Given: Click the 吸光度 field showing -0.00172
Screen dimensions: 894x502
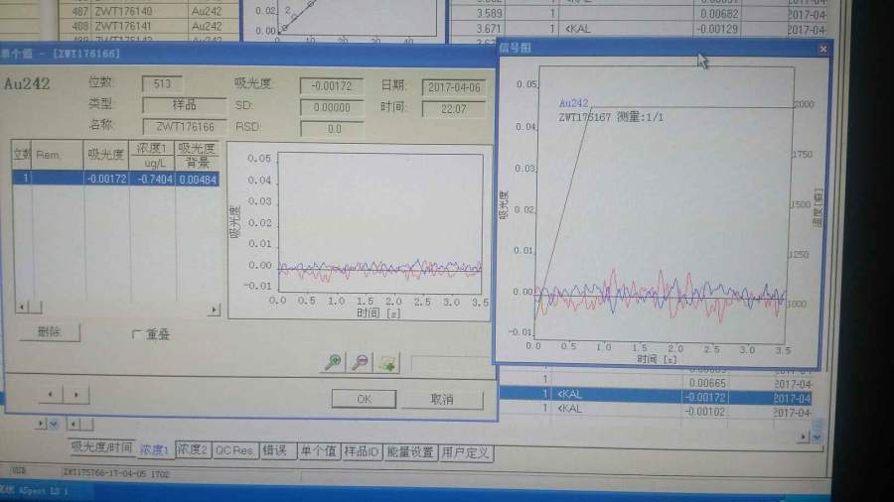Looking at the screenshot, I should [x=331, y=86].
